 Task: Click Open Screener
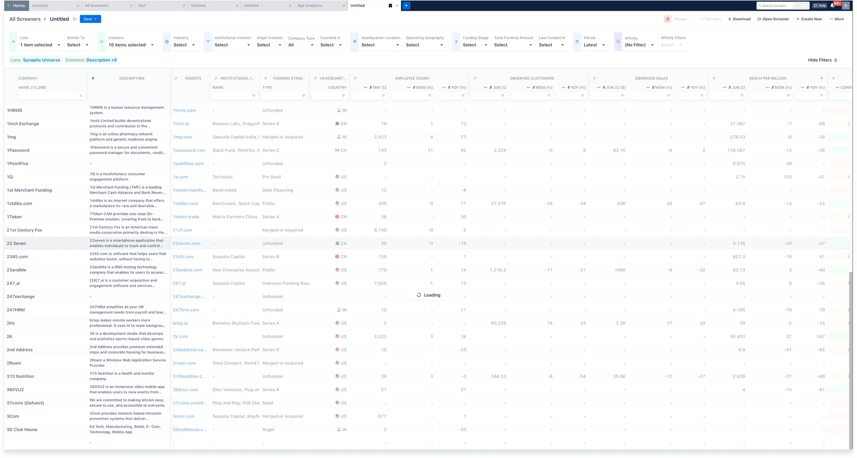[x=773, y=19]
